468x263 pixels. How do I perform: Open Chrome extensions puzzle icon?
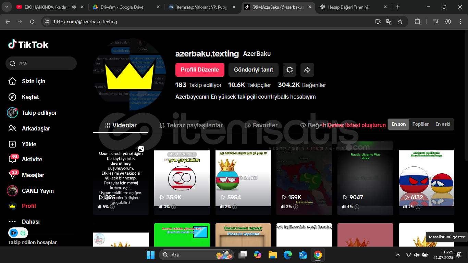pyautogui.click(x=417, y=22)
